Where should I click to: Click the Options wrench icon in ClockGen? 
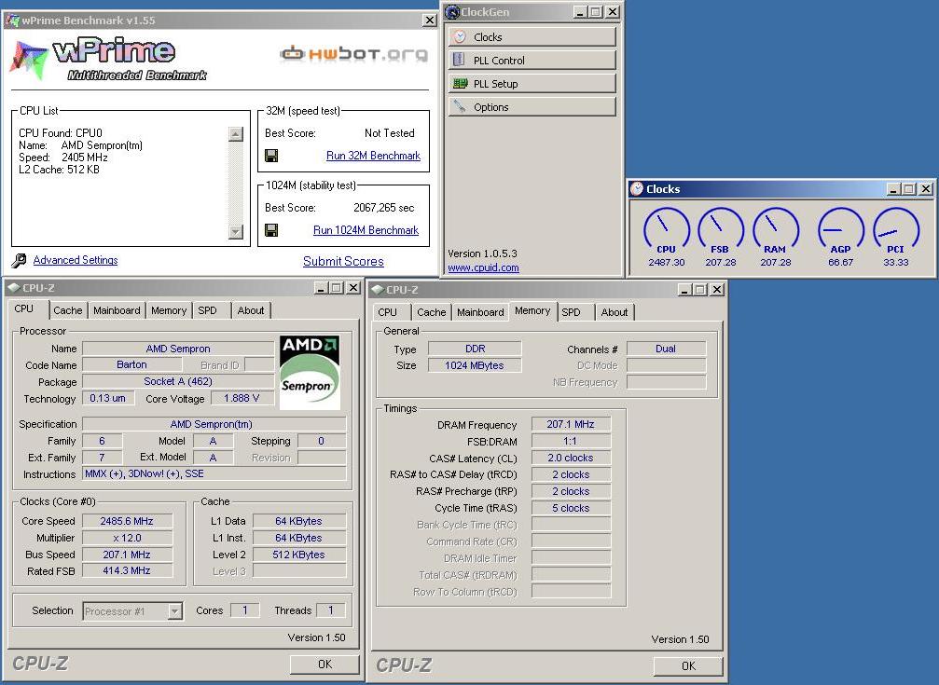pos(460,106)
